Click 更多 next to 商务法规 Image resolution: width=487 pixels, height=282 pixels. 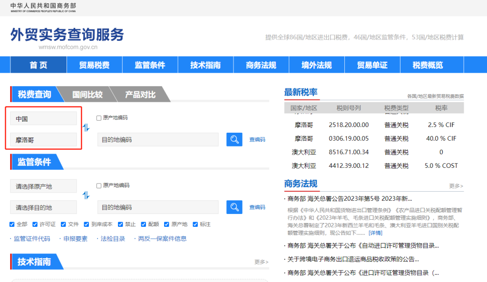(456, 186)
